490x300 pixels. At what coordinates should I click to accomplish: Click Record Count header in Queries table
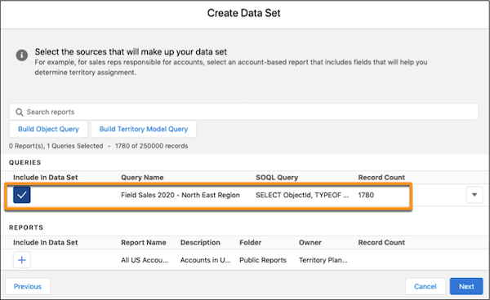381,178
